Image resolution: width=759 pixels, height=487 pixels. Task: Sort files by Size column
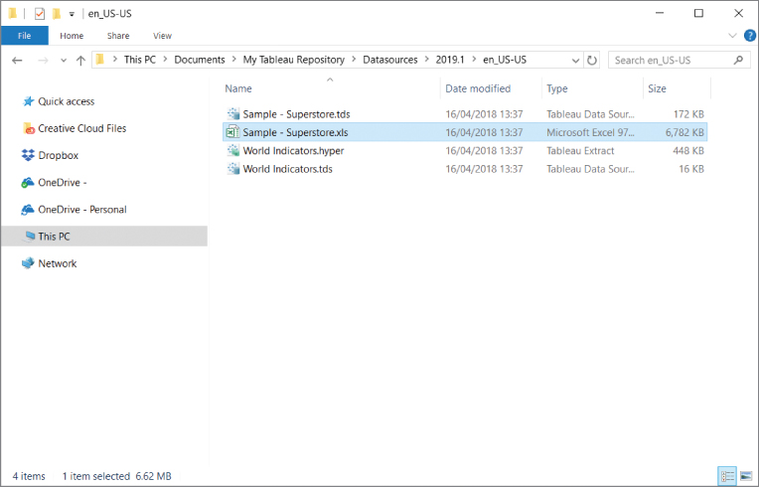pos(657,88)
